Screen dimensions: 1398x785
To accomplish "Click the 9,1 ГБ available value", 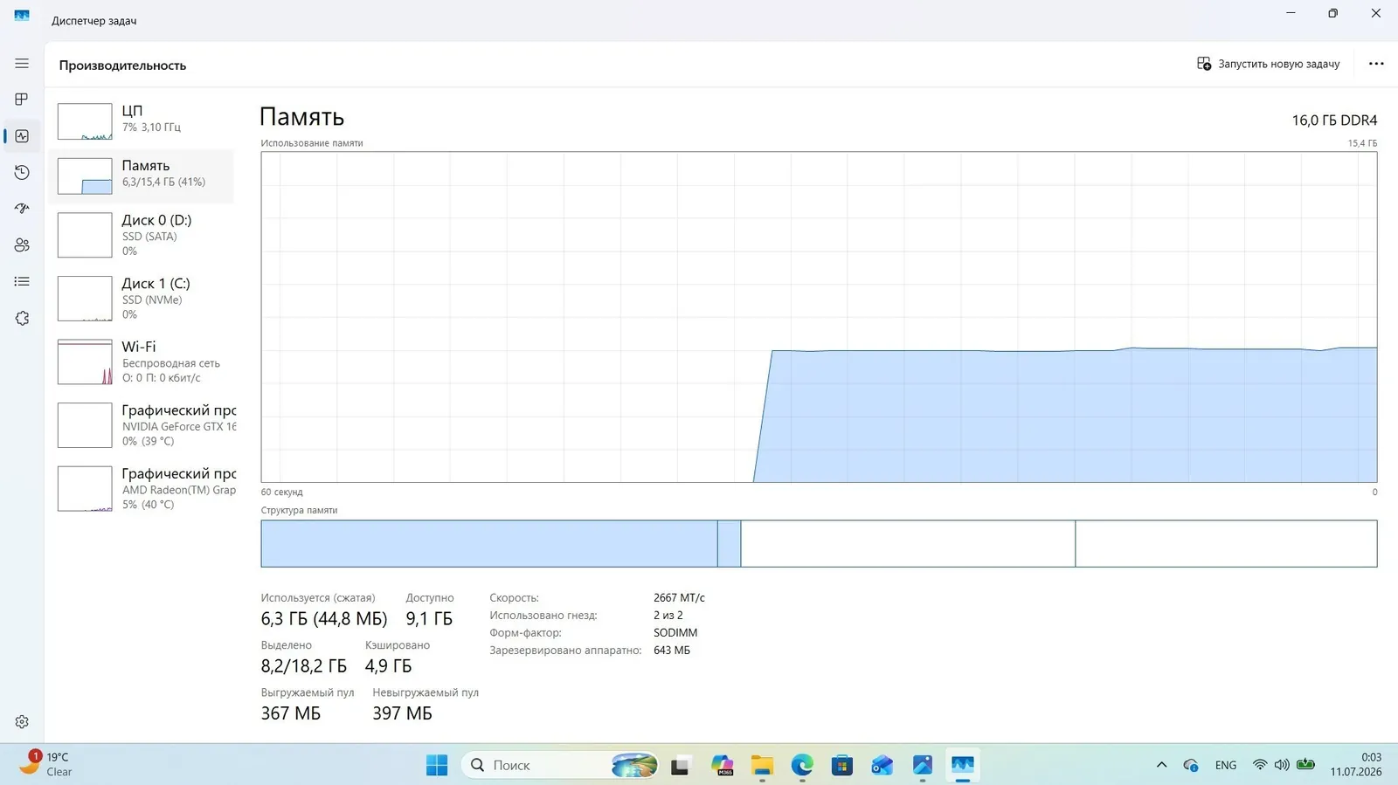I will tap(429, 619).
